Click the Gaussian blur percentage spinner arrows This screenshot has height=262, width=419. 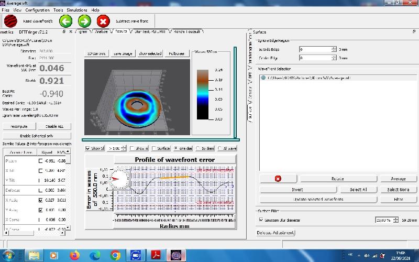[396, 220]
